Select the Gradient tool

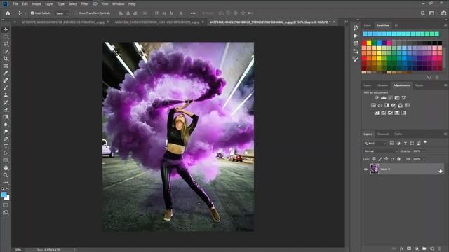[x=6, y=117]
